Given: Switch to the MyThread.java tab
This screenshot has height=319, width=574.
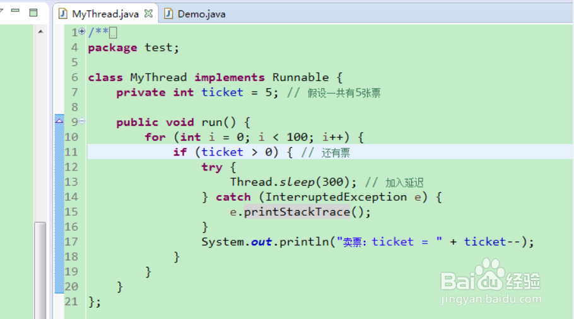Looking at the screenshot, I should [105, 14].
